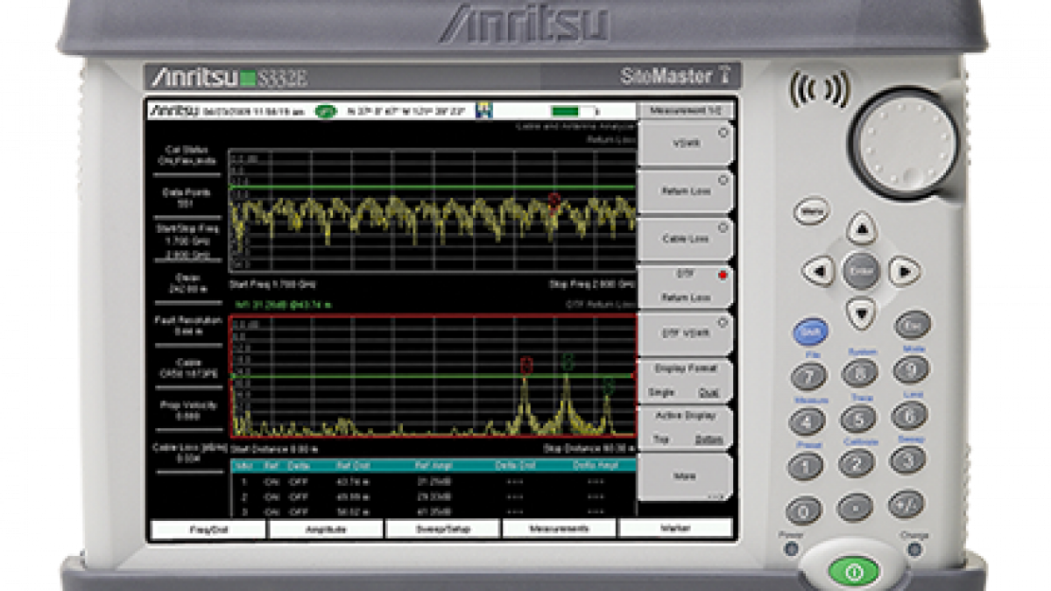This screenshot has height=591, width=1051.
Task: Click the GPS status icon on screen
Action: point(327,111)
